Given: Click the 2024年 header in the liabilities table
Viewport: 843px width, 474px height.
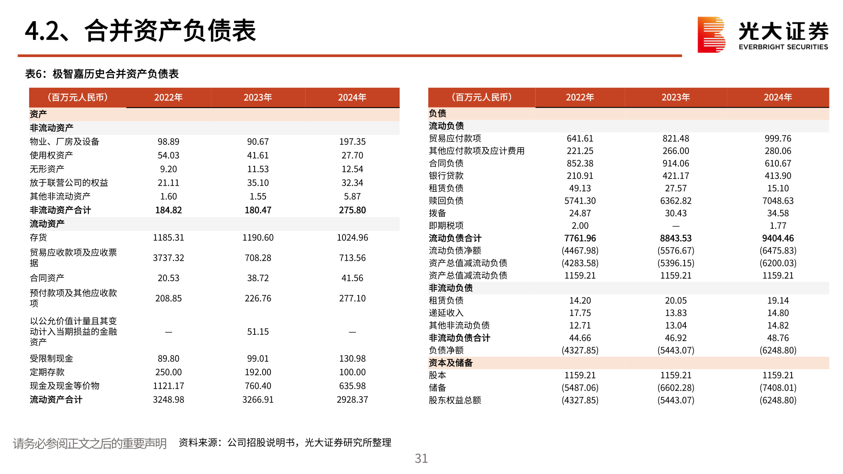Looking at the screenshot, I should 778,97.
